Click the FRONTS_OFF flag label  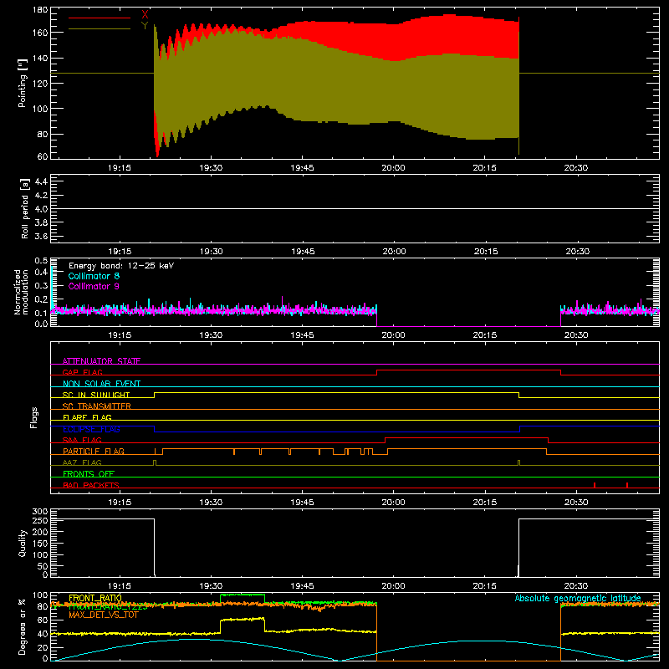coord(89,473)
